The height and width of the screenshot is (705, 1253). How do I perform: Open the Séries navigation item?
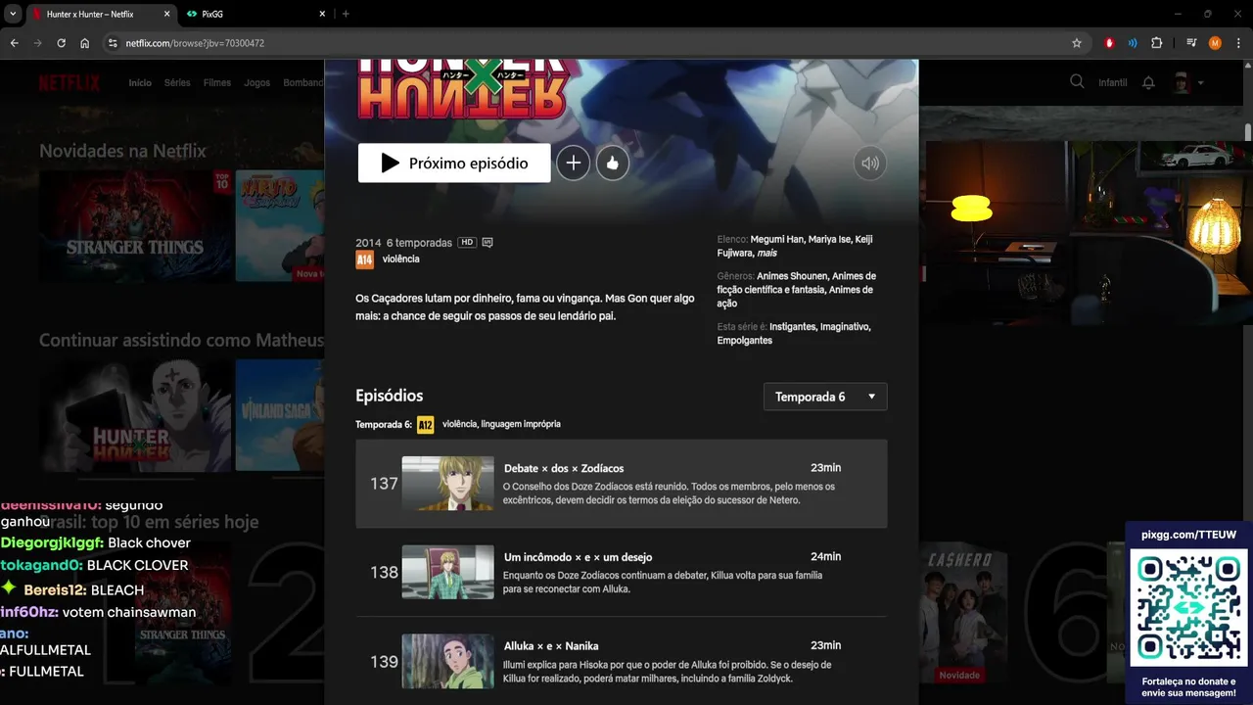click(x=177, y=83)
